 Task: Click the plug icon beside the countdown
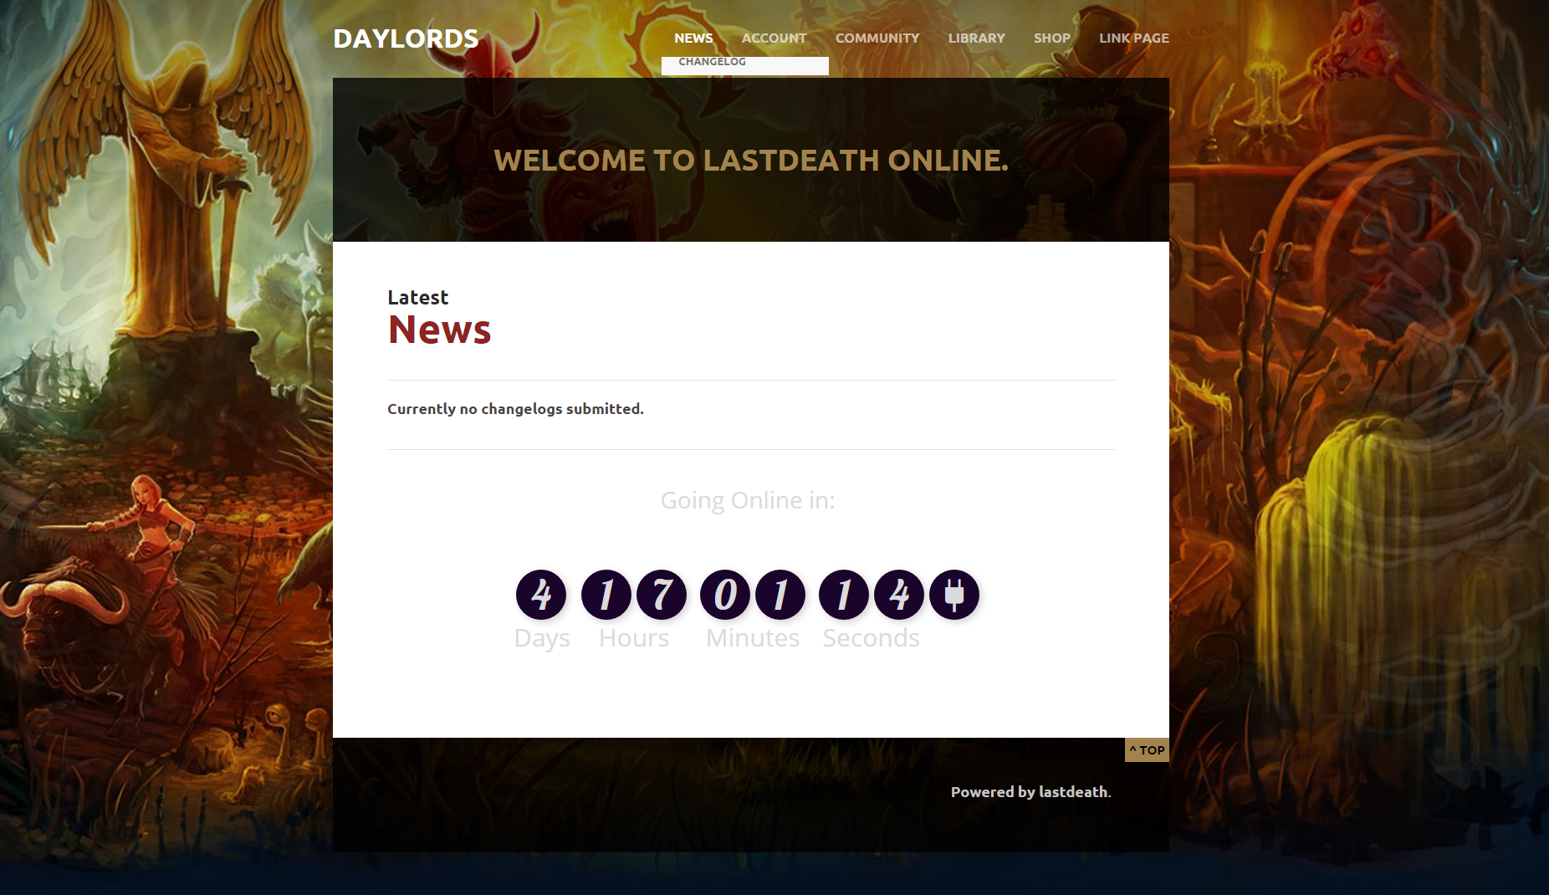pyautogui.click(x=954, y=595)
